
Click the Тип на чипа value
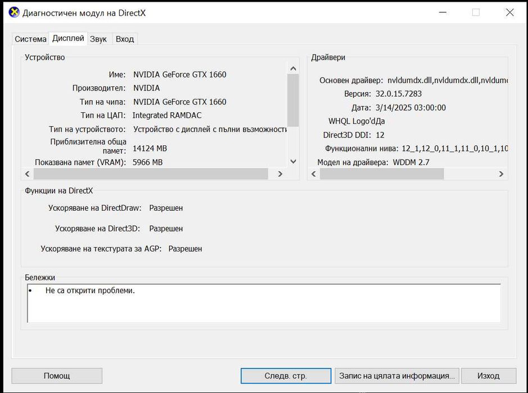point(180,102)
